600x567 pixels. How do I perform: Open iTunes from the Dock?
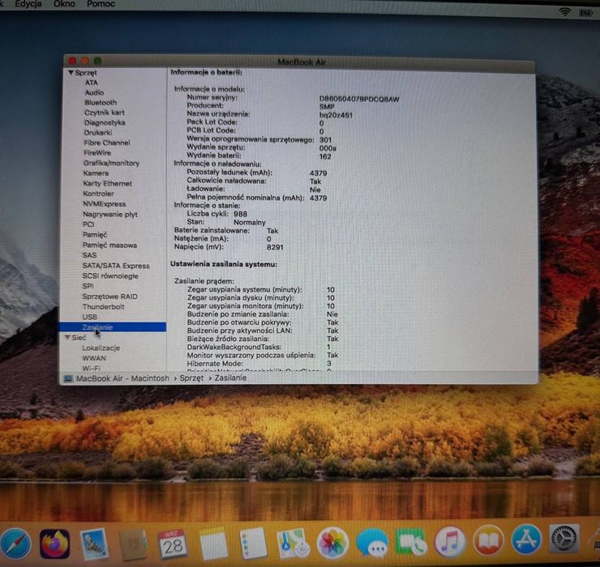coord(450,542)
